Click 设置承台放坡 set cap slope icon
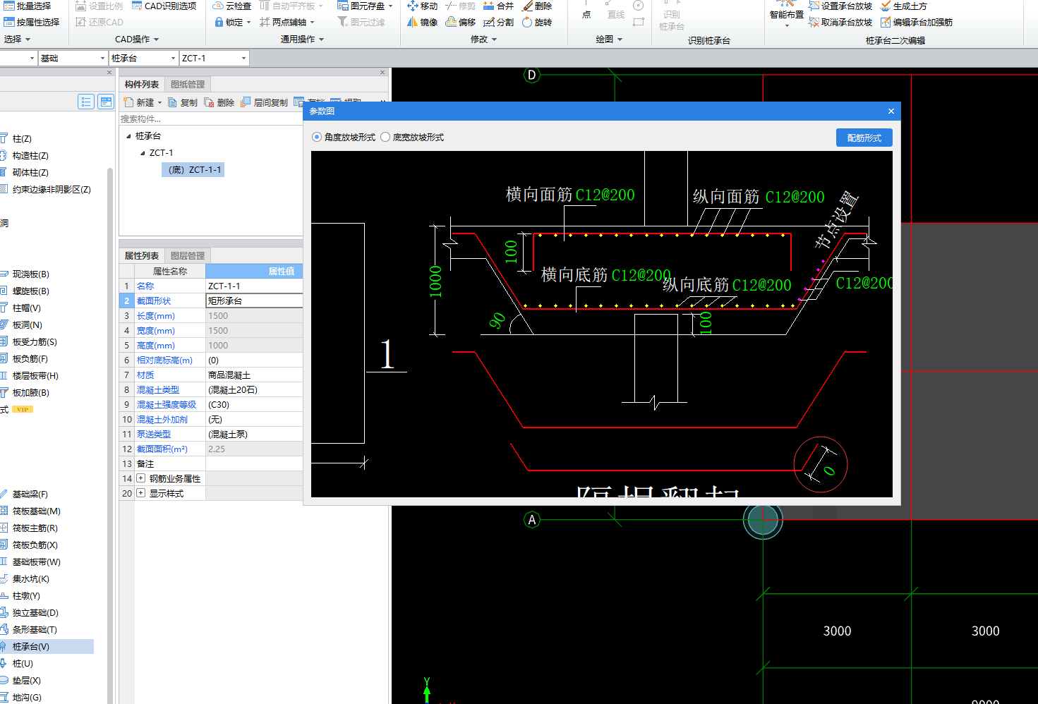 814,6
